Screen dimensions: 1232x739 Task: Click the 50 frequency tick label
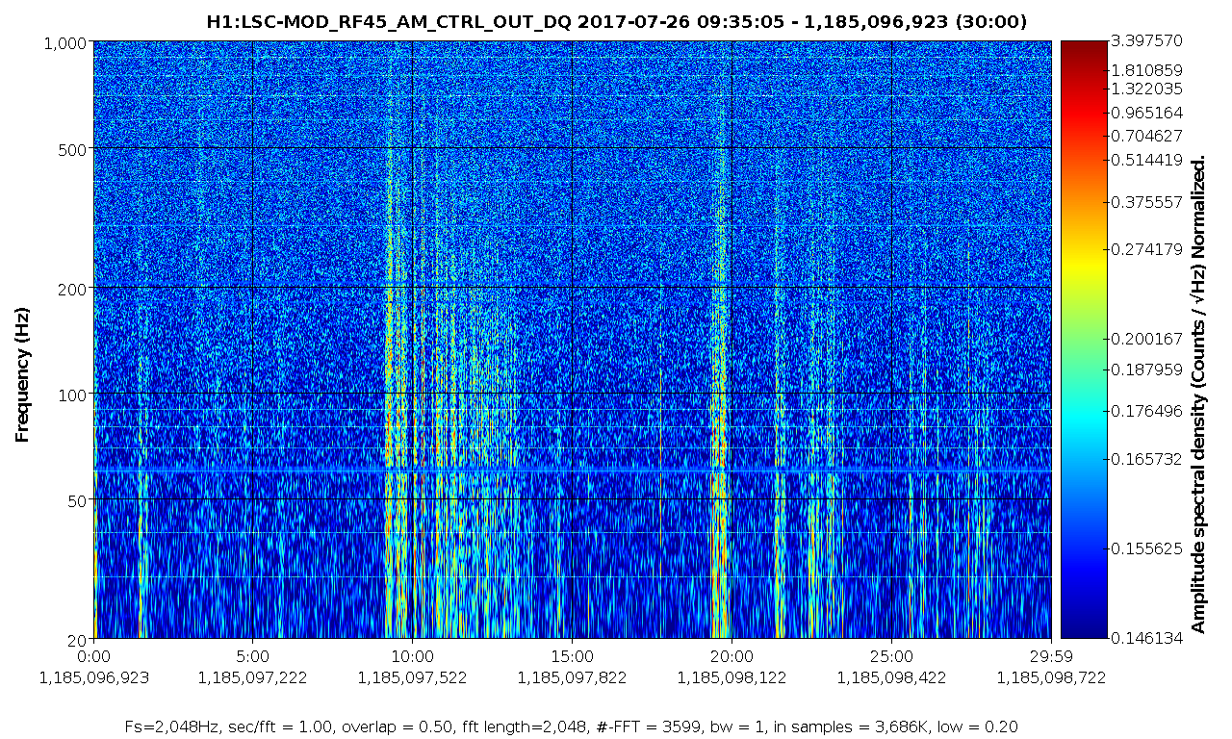tap(77, 500)
